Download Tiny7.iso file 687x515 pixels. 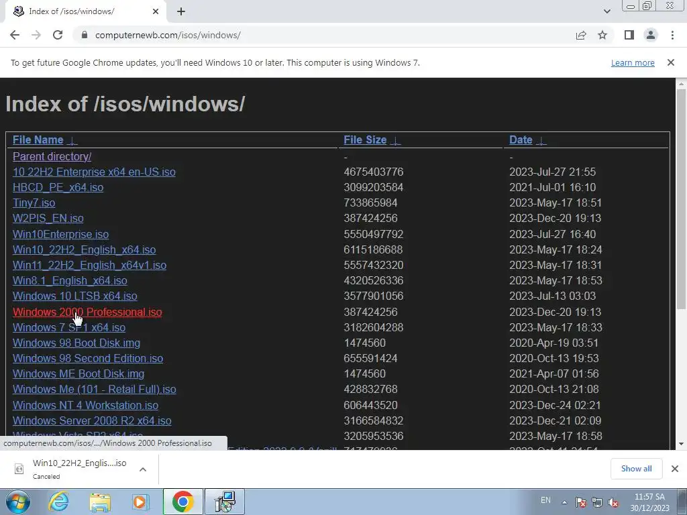coord(34,203)
